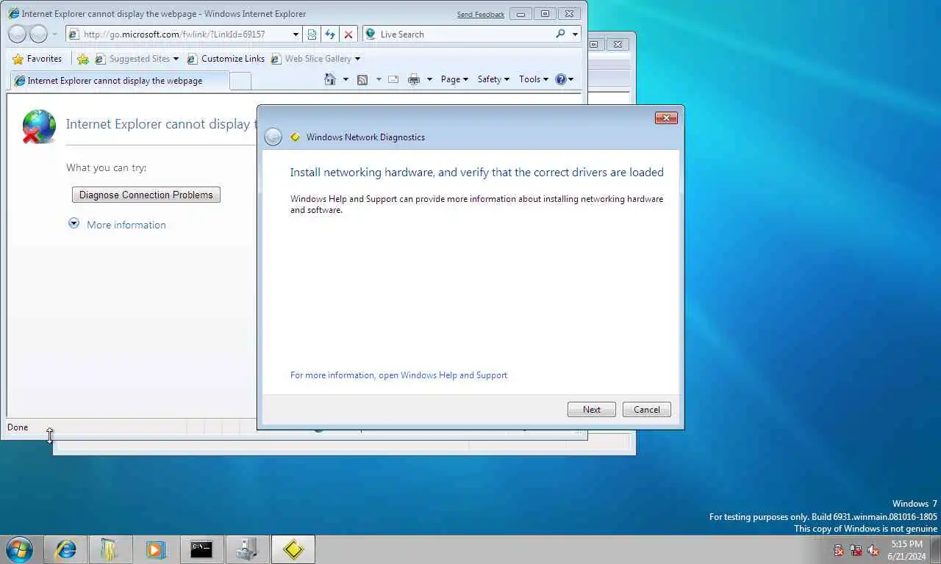Click the network disconnected tray icon
941x564 pixels.
click(856, 550)
